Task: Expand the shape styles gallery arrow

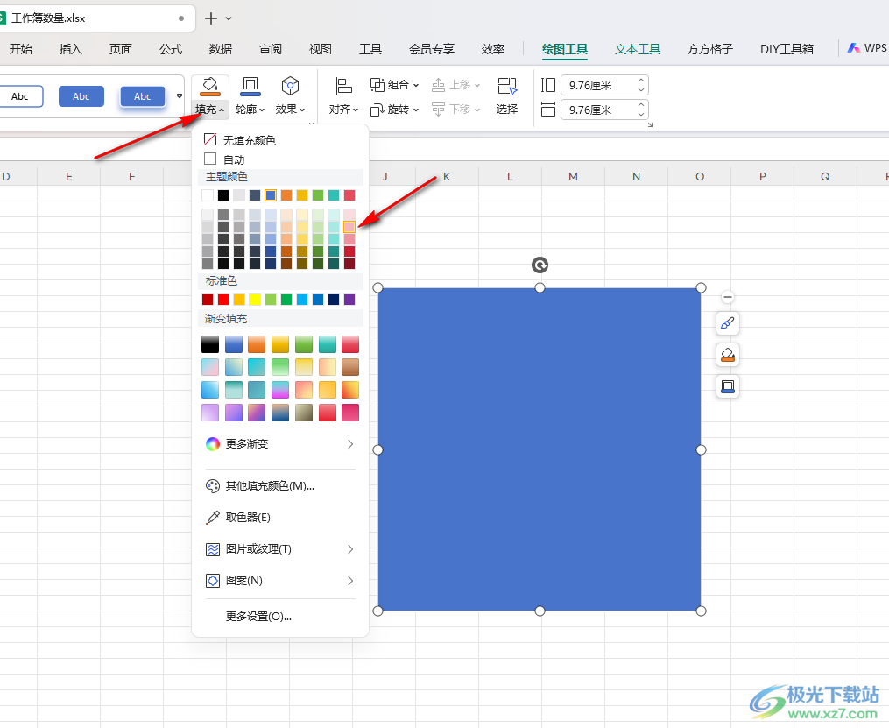Action: point(180,95)
